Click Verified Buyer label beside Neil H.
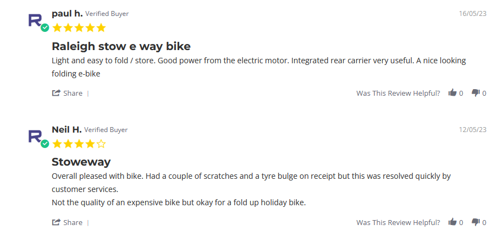The image size is (504, 241). pyautogui.click(x=106, y=130)
